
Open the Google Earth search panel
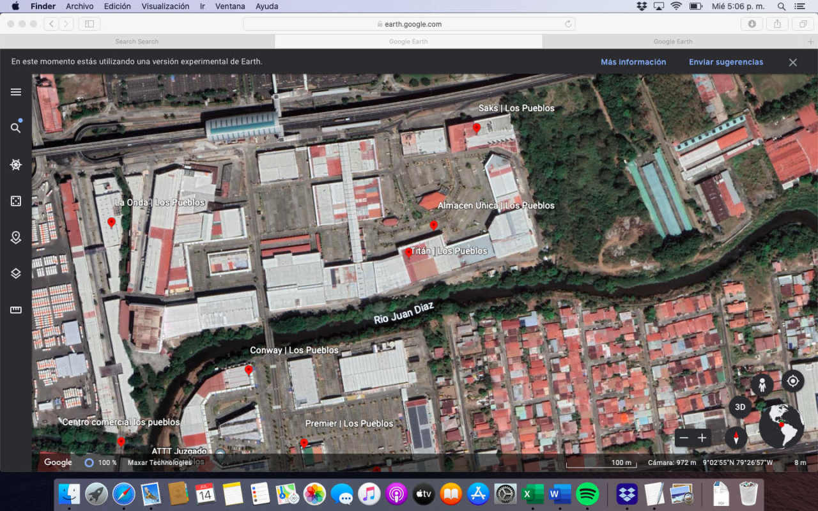point(15,127)
